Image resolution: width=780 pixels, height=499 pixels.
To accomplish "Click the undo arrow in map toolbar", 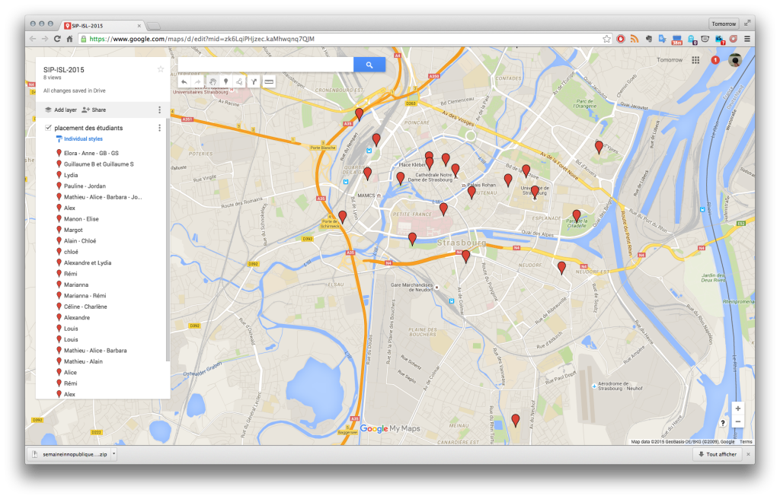I will (184, 81).
